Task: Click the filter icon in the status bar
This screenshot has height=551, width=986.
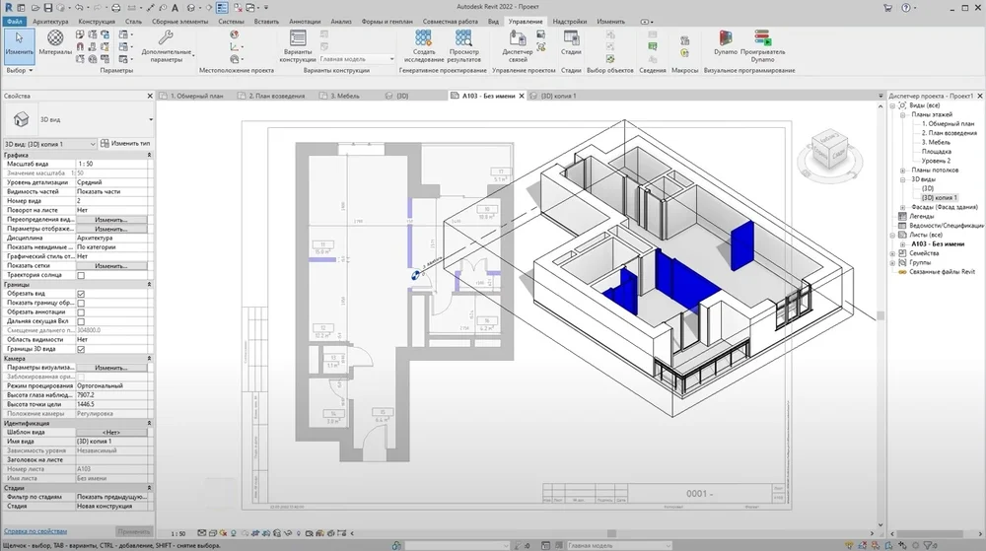Action: (x=928, y=545)
